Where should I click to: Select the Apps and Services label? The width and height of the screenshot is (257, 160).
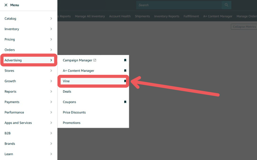pyautogui.click(x=18, y=123)
